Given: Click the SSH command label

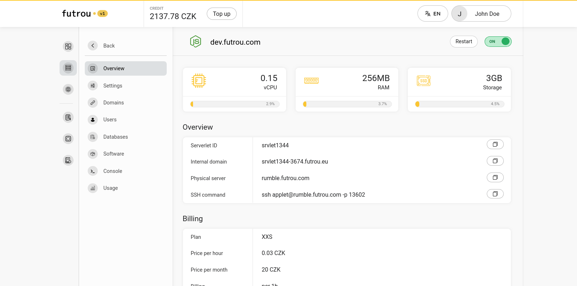Looking at the screenshot, I should click(208, 195).
